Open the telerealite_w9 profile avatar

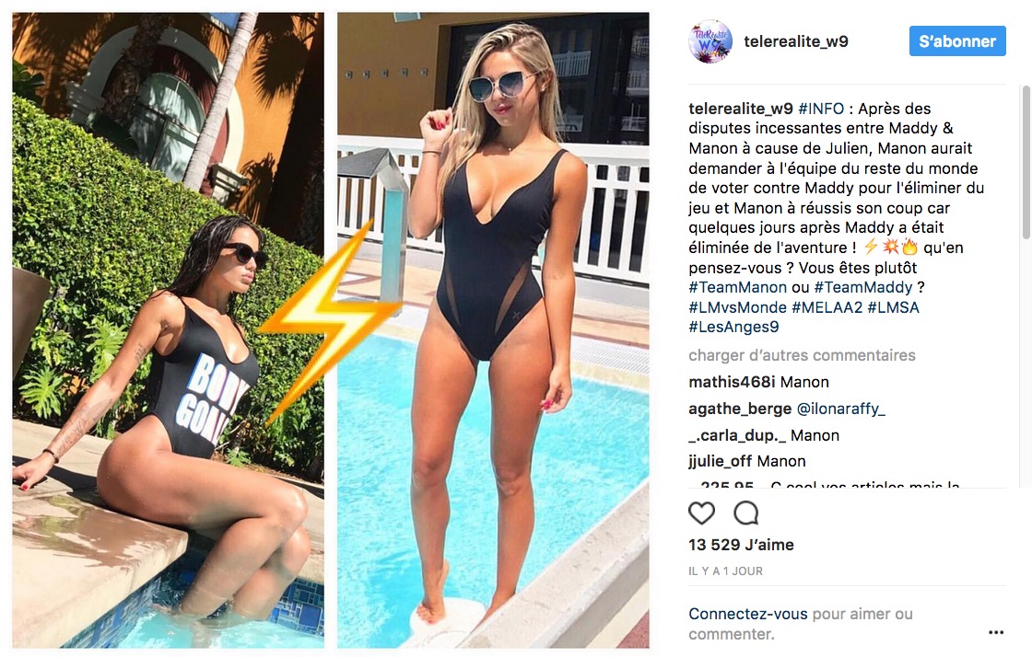[x=709, y=41]
